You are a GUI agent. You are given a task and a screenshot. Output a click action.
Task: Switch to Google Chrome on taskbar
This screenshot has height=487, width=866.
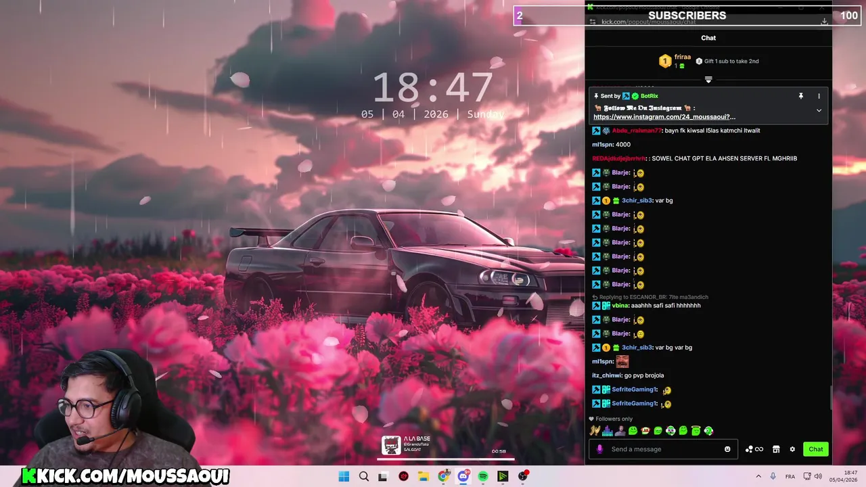coord(443,476)
